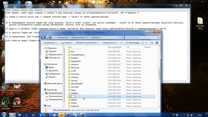The width and height of the screenshot is (208, 117).
Task: Select the System32 folder row
Action: click(111, 106)
